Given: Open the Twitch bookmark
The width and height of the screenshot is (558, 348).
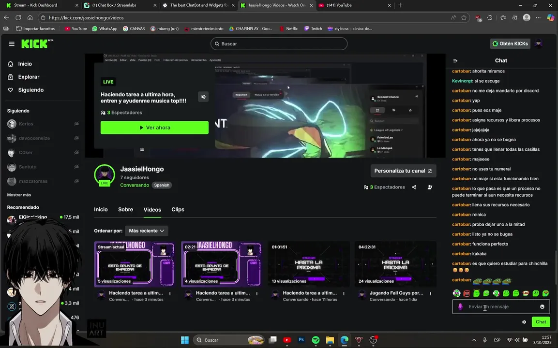Looking at the screenshot, I should tap(313, 29).
